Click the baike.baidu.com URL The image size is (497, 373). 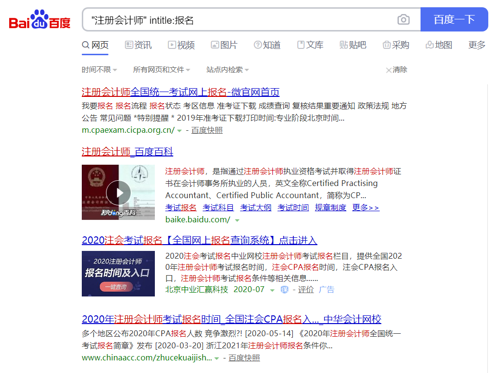198,219
